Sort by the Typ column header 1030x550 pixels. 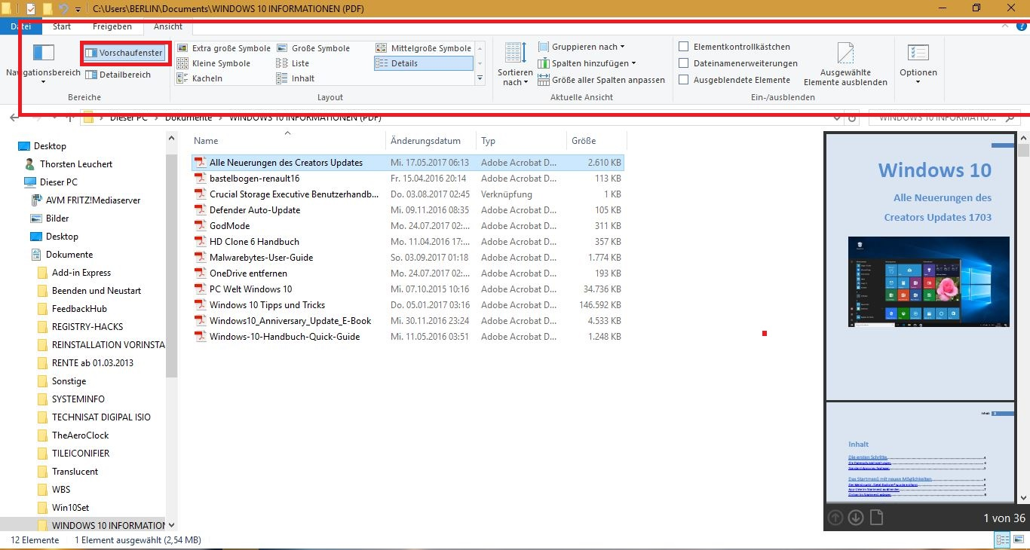point(521,141)
